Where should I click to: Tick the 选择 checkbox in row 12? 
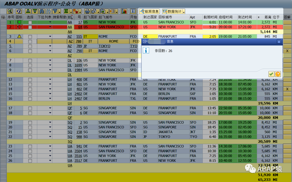point(30,80)
